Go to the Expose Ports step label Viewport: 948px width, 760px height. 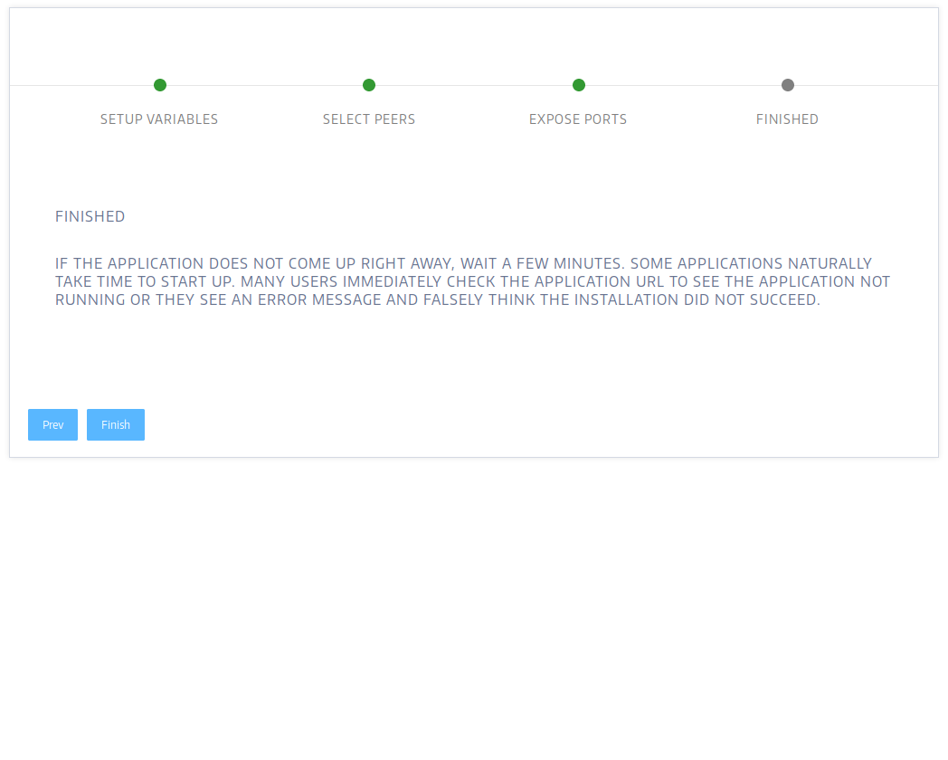click(x=578, y=119)
